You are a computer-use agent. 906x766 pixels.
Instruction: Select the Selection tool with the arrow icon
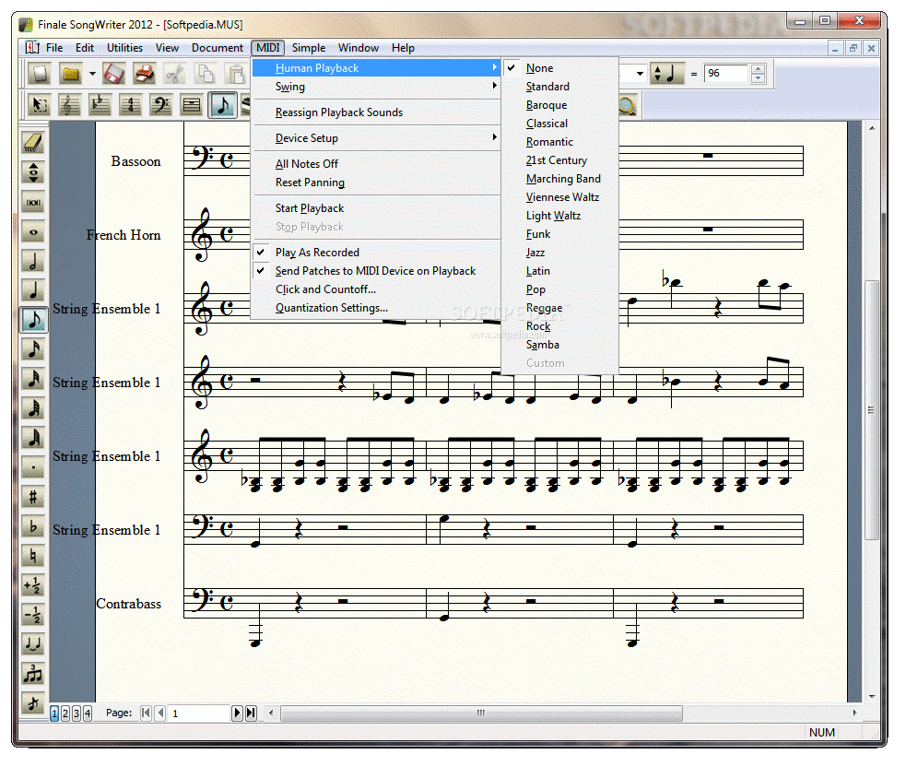point(40,105)
